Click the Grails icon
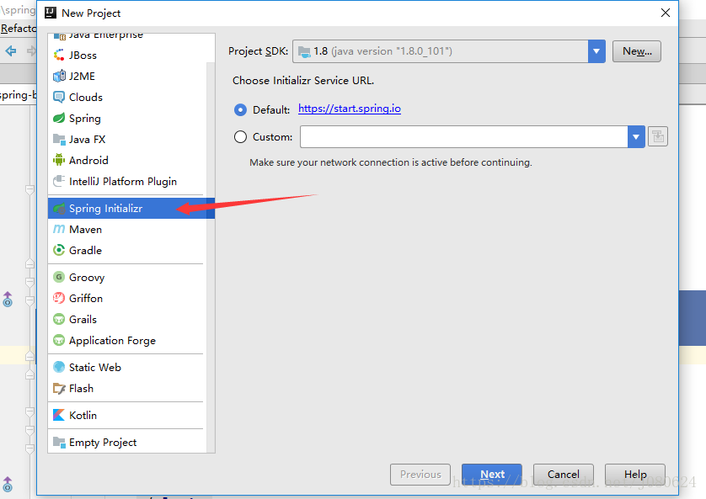This screenshot has width=706, height=499. 59,319
